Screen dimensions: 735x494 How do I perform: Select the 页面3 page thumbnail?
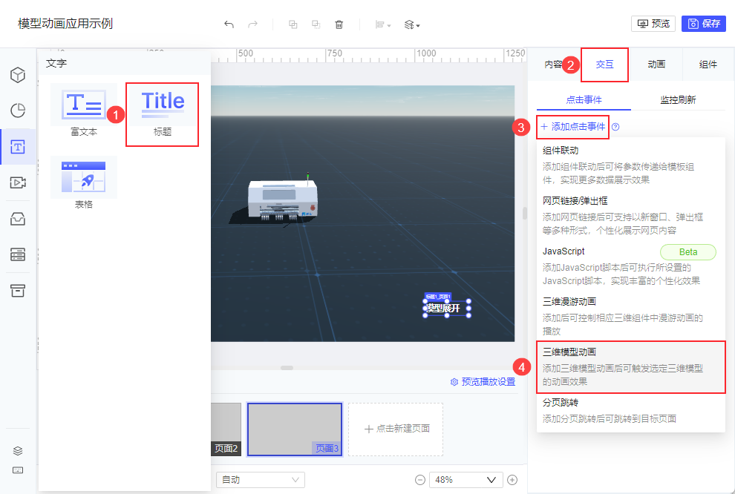click(x=295, y=429)
